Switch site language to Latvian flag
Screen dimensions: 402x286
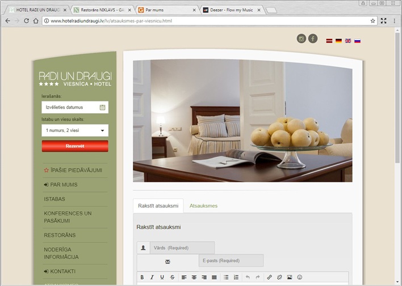[329, 41]
